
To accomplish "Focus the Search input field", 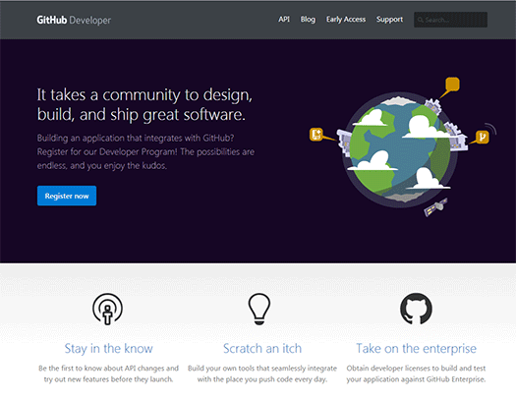I will 450,20.
